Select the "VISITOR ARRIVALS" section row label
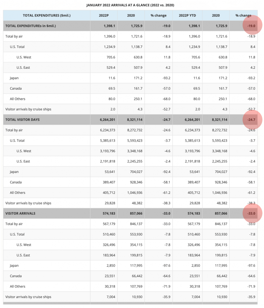Viewport: 264px width, 308px height. tap(20, 214)
